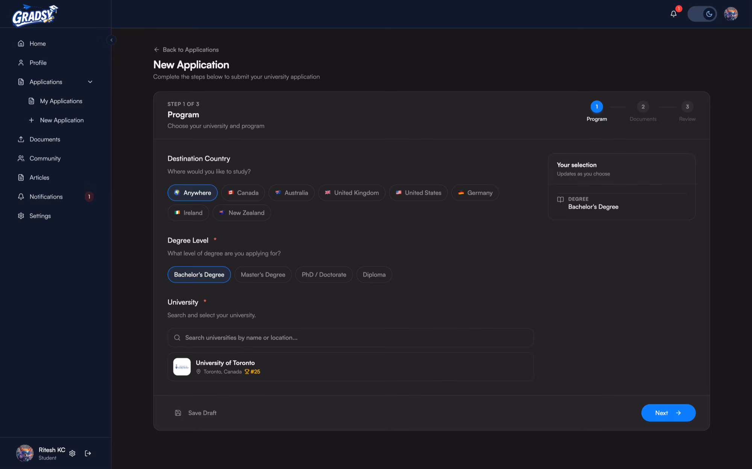Select Master's Degree level
Image resolution: width=752 pixels, height=469 pixels.
click(263, 275)
